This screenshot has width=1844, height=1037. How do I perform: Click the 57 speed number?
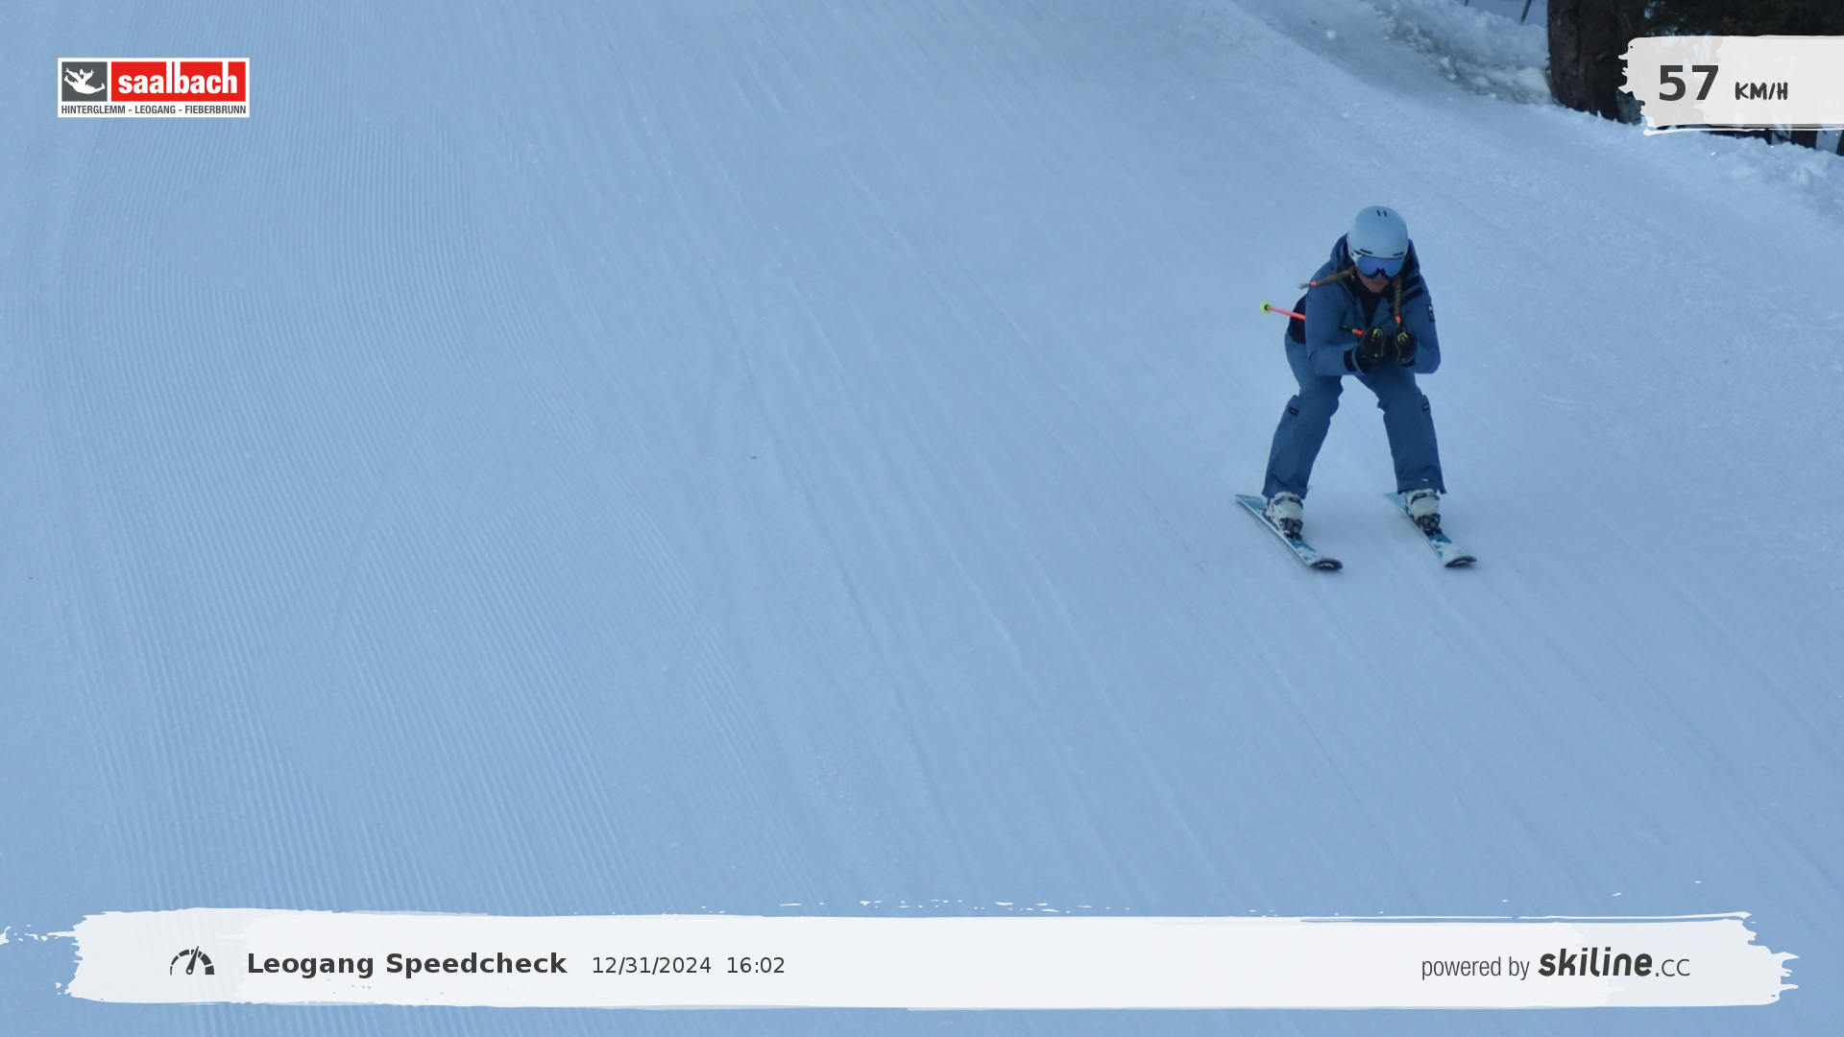(1687, 84)
